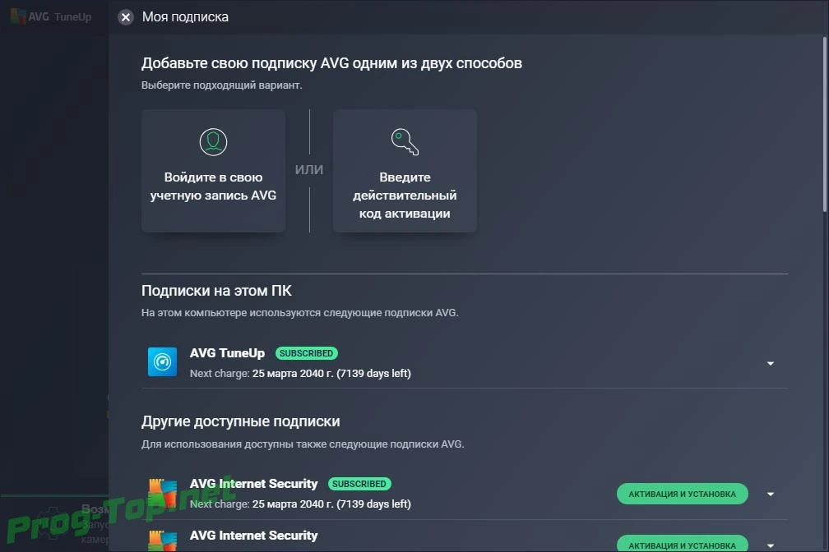Open the Войдите в свою учетную запись AVG card
Screen dimensions: 829x552
click(x=213, y=171)
